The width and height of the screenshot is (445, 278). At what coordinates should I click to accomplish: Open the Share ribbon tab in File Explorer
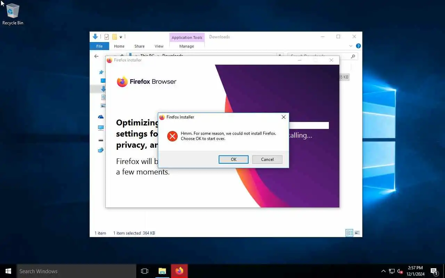tap(139, 46)
